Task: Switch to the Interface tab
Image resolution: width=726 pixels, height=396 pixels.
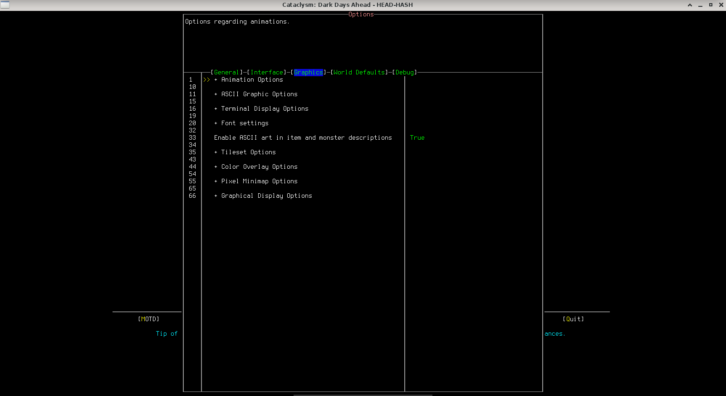Action: point(267,73)
